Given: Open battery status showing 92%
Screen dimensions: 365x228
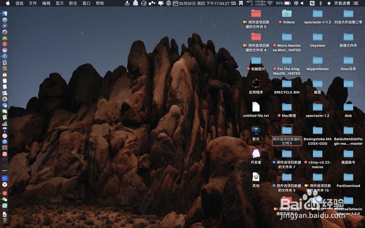Looking at the screenshot, I should (x=283, y=3).
